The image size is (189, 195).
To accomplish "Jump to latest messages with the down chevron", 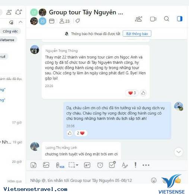I will [x=179, y=152].
